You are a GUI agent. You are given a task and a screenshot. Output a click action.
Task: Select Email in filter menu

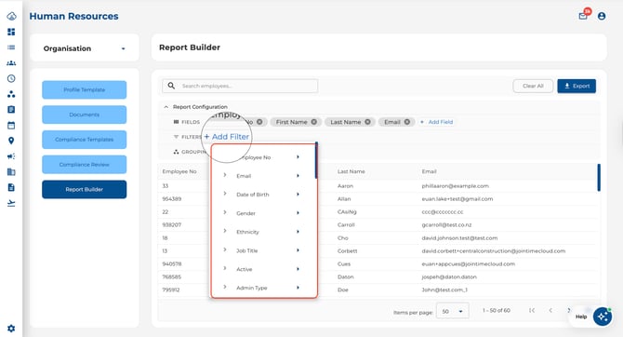click(x=244, y=176)
